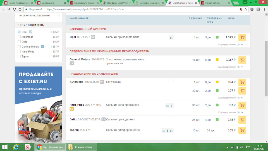Open Chrome menu with three dots
Image resolution: width=268 pixels, height=151 pixels.
tap(264, 9)
